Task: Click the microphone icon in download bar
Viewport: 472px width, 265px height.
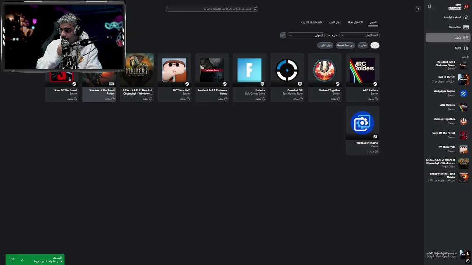Action: [x=468, y=254]
